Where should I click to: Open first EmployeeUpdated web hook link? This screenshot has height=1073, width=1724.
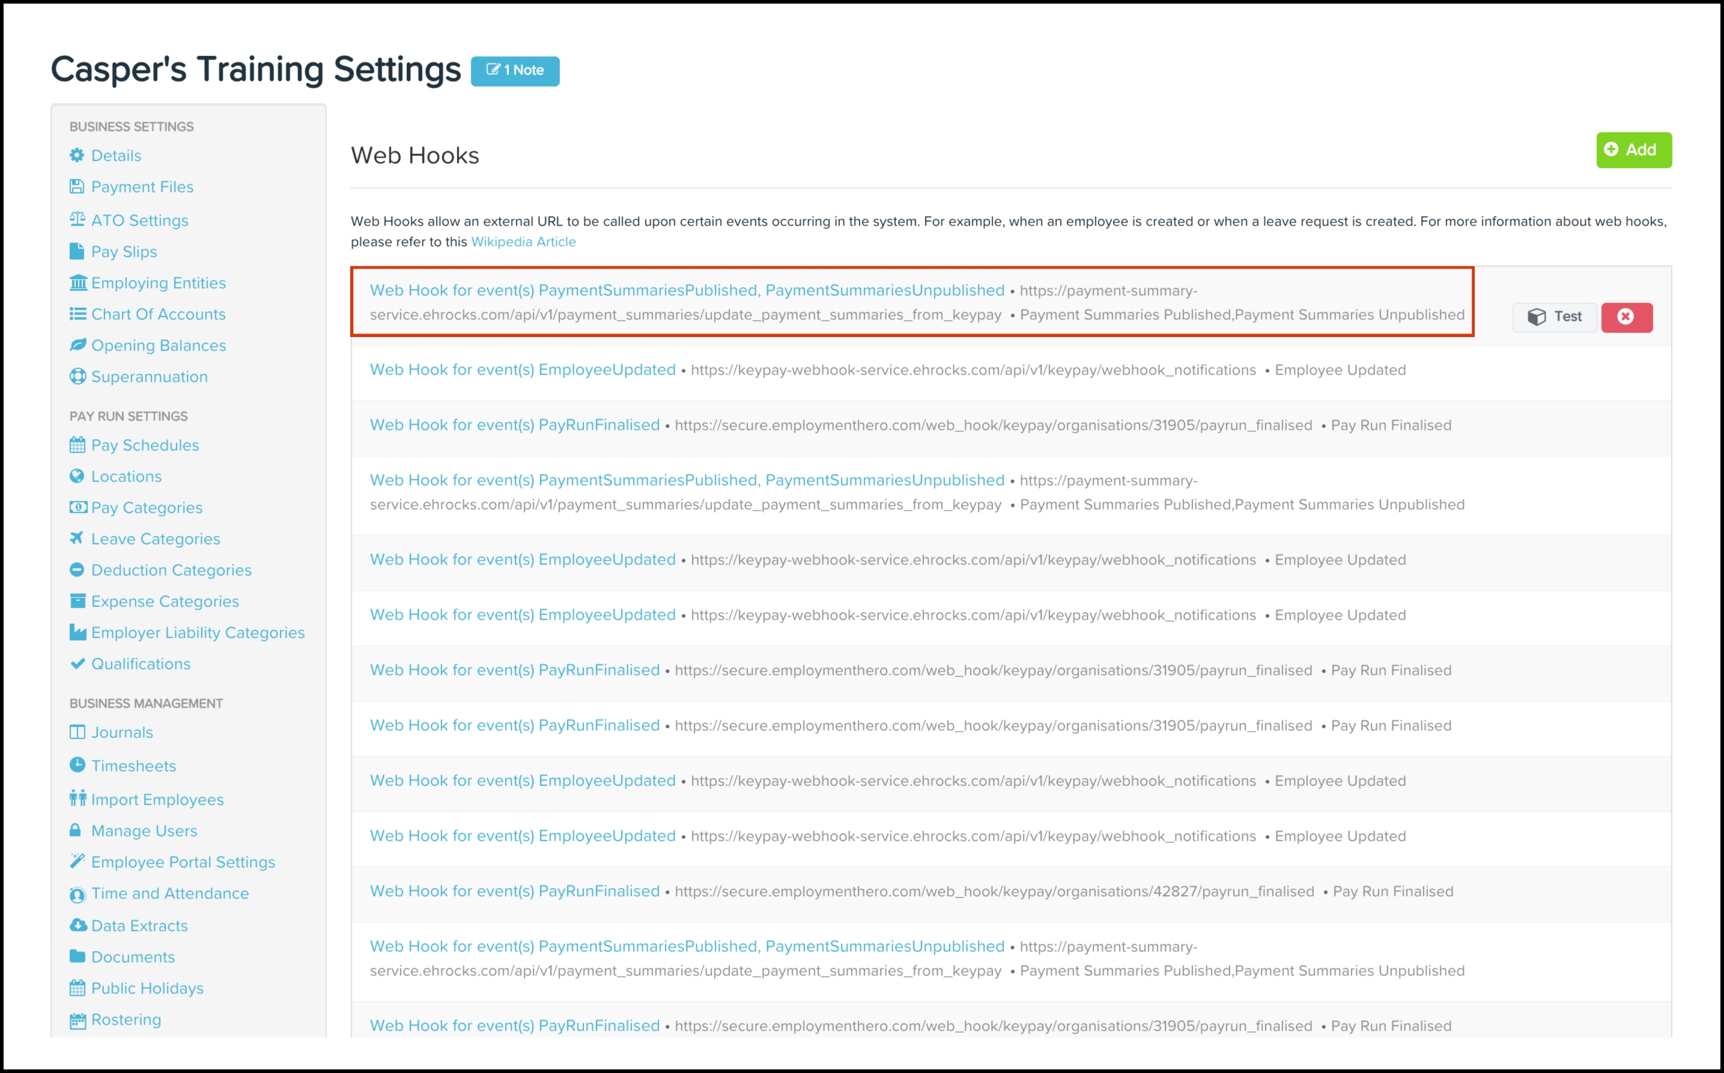pyautogui.click(x=523, y=369)
